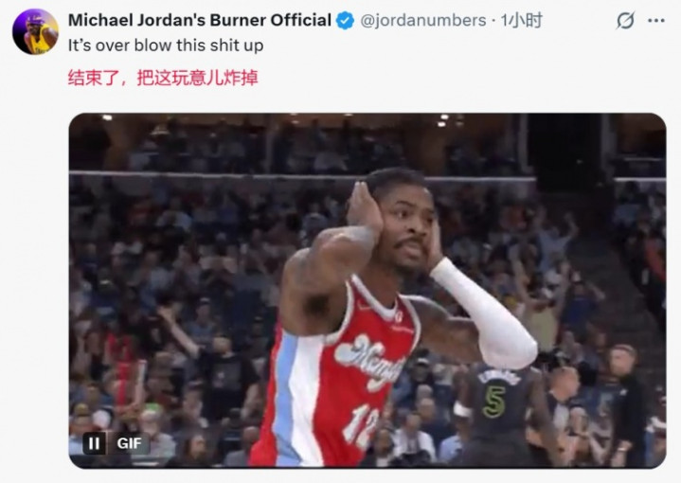Pause the GIF using the pause button

(x=94, y=443)
